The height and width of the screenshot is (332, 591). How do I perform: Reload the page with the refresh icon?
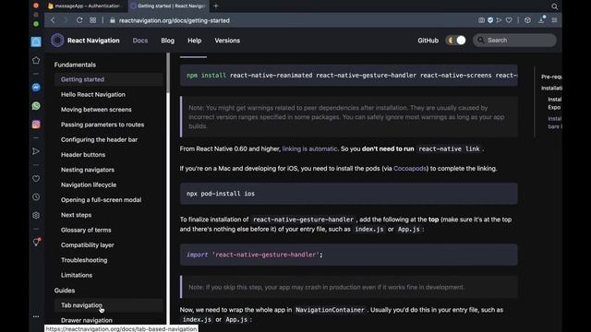[x=79, y=20]
